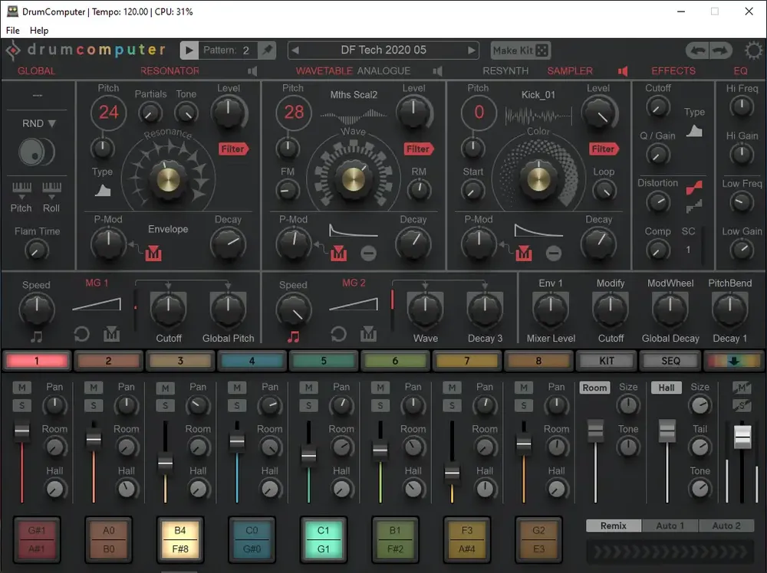Image resolution: width=767 pixels, height=573 pixels.
Task: Toggle MG 1 note sync icon
Action: [x=37, y=336]
